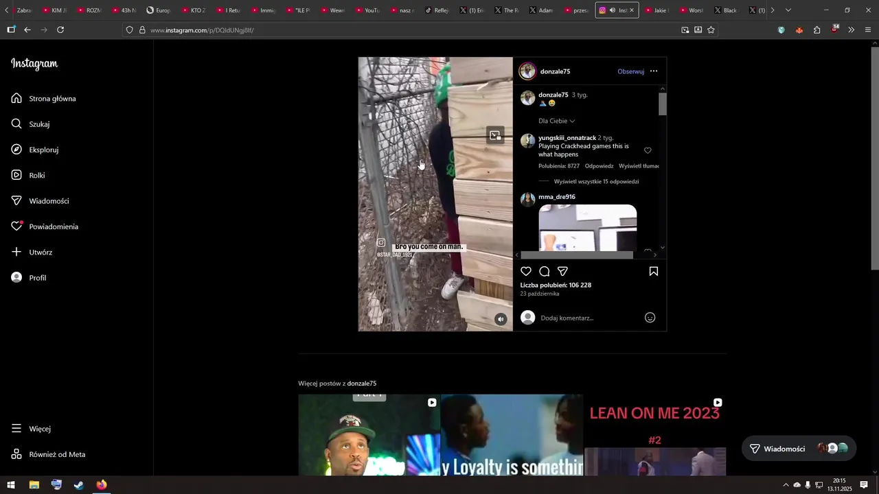Viewport: 879px width, 494px height.
Task: Click the comment bubble icon
Action: (x=545, y=271)
